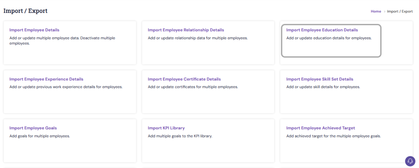The width and height of the screenshot is (419, 168).
Task: Open Import Employee Goals link
Action: pyautogui.click(x=33, y=128)
